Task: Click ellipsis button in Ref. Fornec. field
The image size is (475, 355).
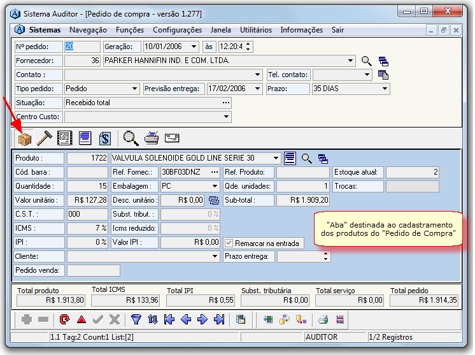Action: [215, 172]
